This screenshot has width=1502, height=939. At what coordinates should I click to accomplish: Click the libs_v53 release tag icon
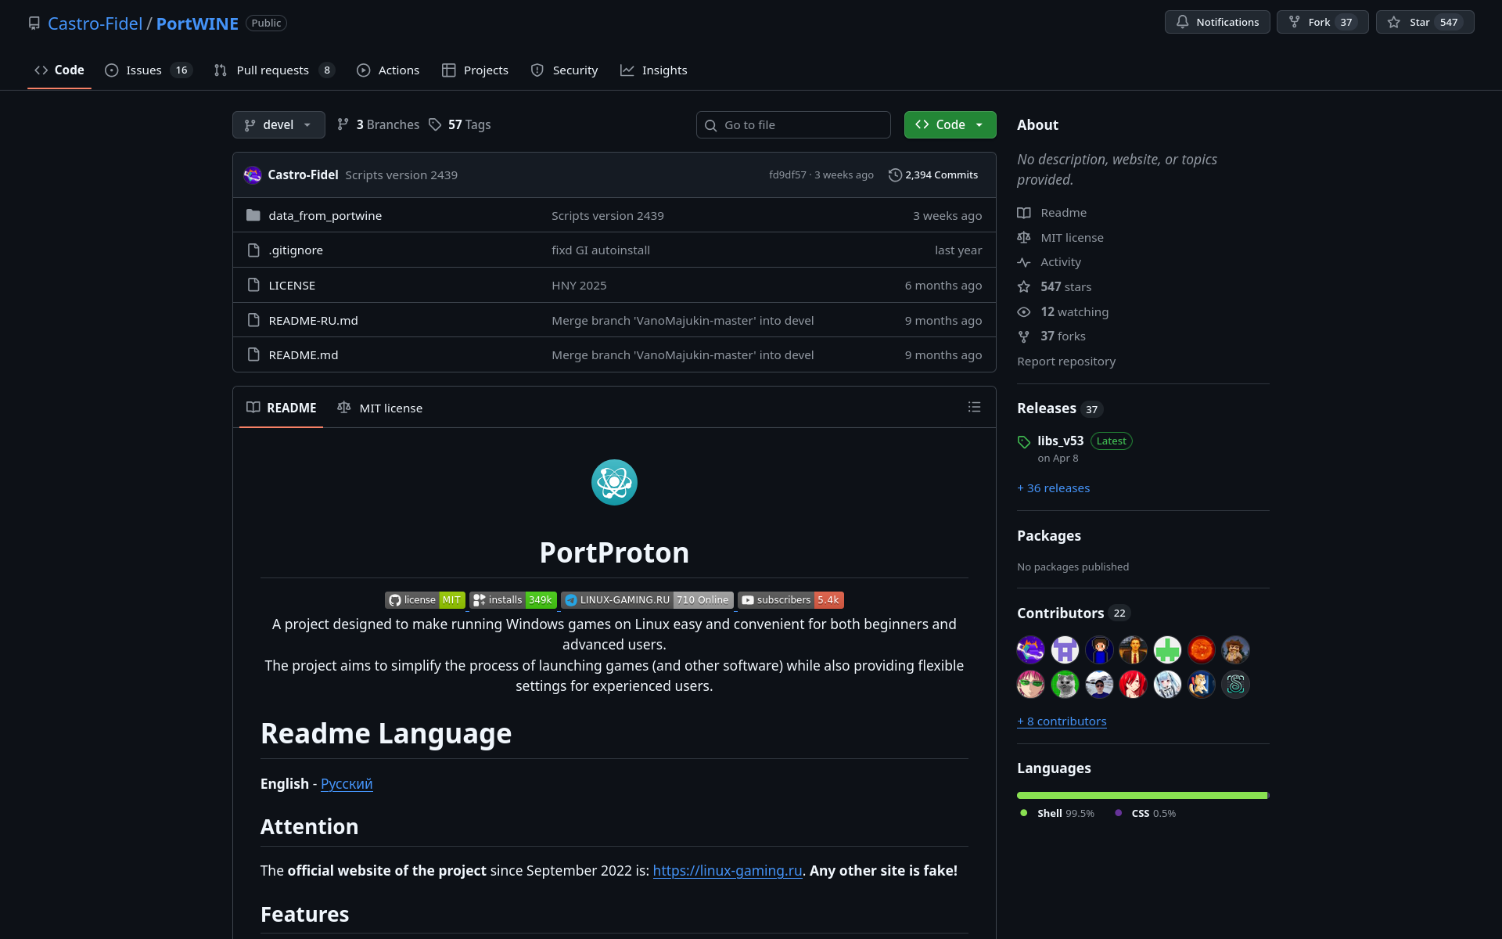1024,442
